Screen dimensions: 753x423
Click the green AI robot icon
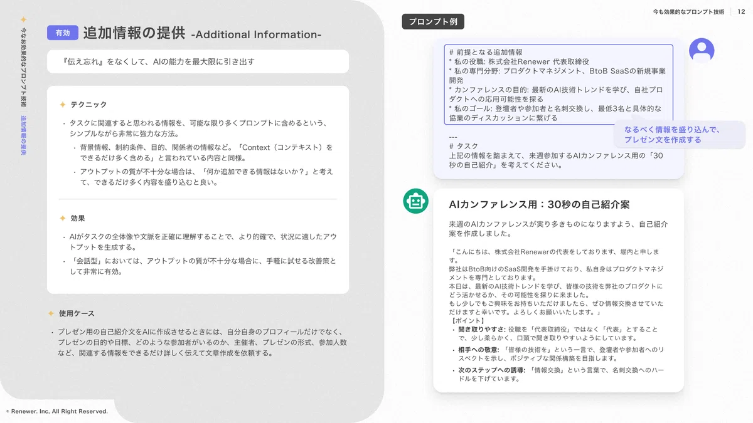click(415, 201)
